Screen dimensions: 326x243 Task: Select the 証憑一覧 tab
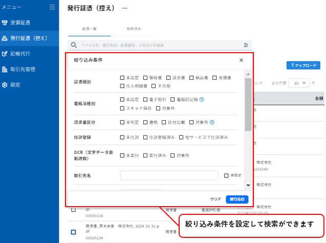pos(89,29)
